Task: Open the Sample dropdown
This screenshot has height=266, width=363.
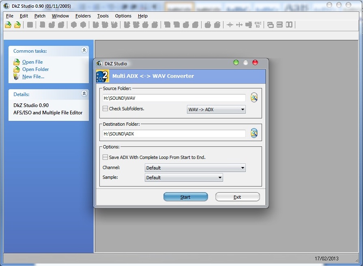Action: [184, 178]
